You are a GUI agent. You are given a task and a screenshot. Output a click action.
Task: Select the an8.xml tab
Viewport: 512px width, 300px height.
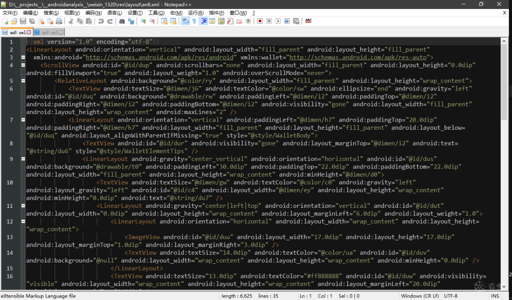[x=17, y=32]
